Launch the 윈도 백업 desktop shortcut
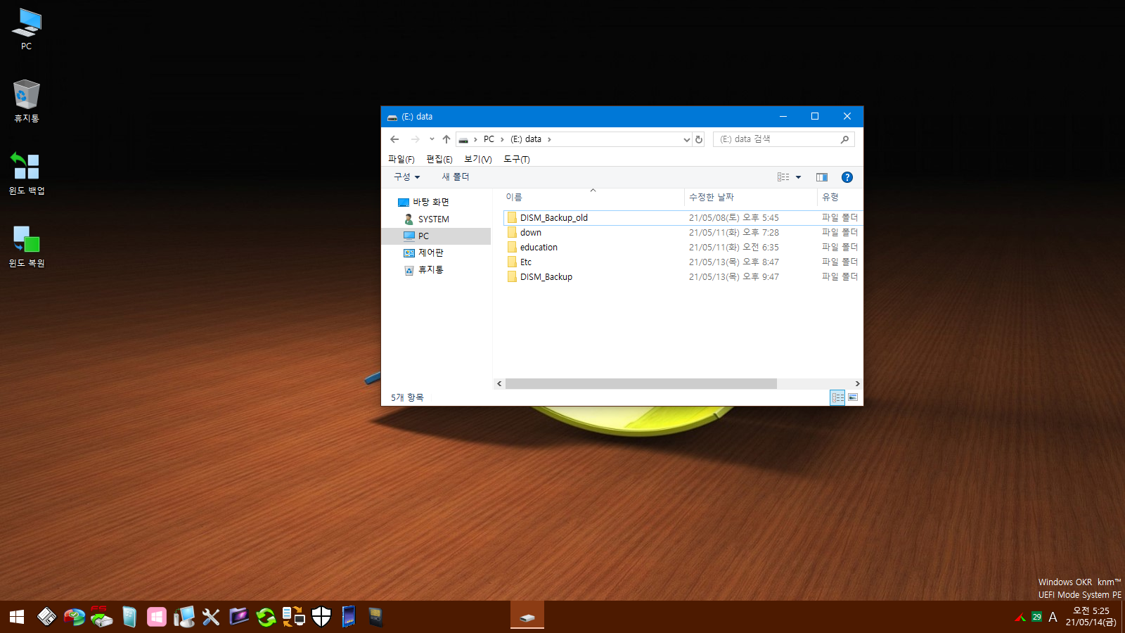This screenshot has height=633, width=1125. click(27, 174)
